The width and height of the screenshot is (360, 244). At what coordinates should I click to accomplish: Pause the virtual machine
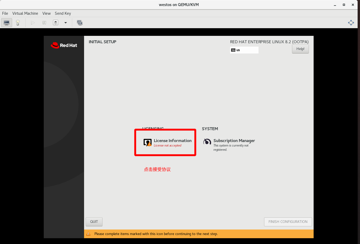pyautogui.click(x=44, y=23)
